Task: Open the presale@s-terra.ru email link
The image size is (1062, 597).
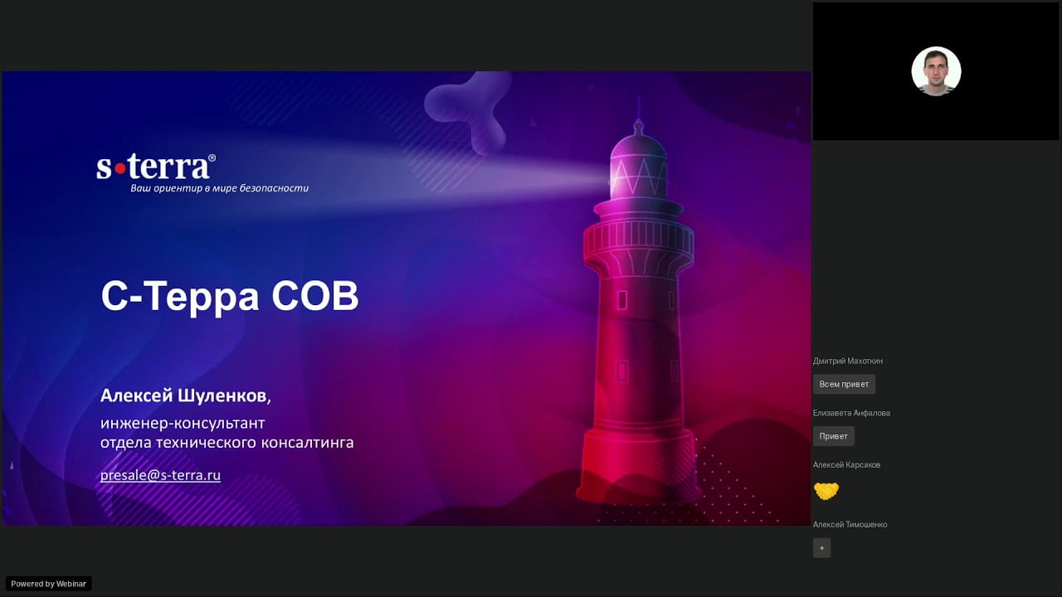Action: coord(160,475)
